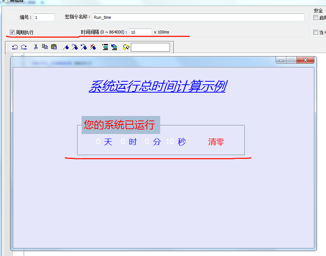Click the outdent icon with blue arrow
Screen dimensions: 326x256
click(114, 47)
